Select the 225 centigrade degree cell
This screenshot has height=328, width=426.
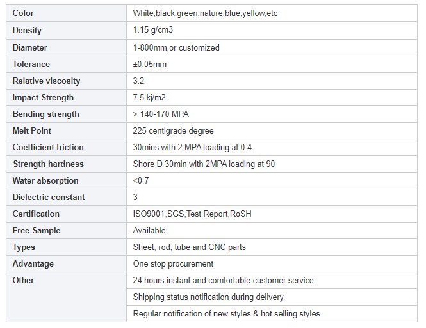coord(173,130)
